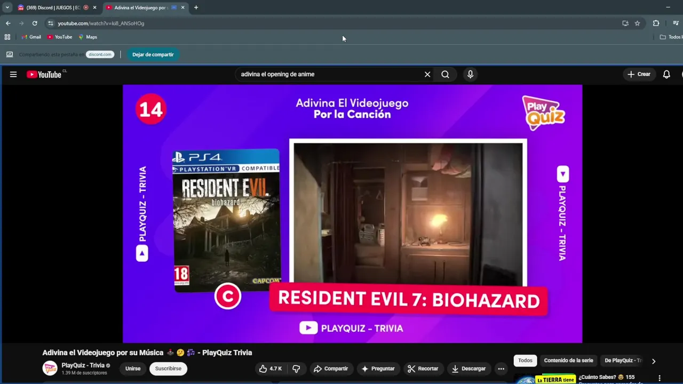Open options for ¿Cuánto Sabes? video

click(x=660, y=378)
